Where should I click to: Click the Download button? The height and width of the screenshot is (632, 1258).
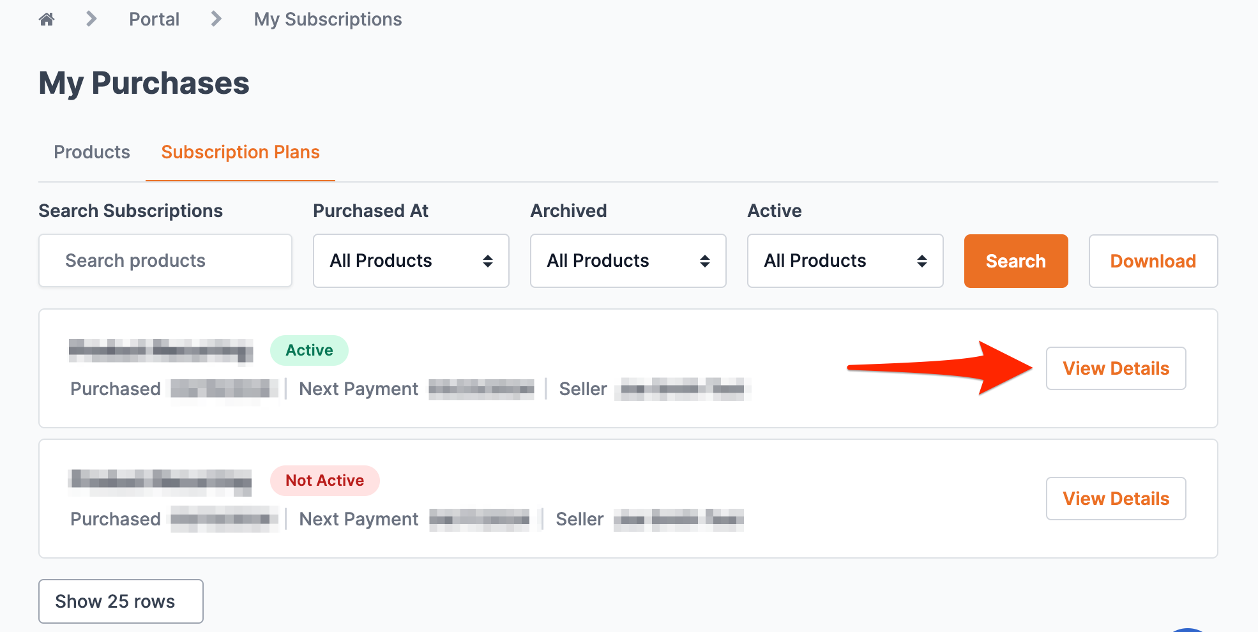[x=1153, y=260]
